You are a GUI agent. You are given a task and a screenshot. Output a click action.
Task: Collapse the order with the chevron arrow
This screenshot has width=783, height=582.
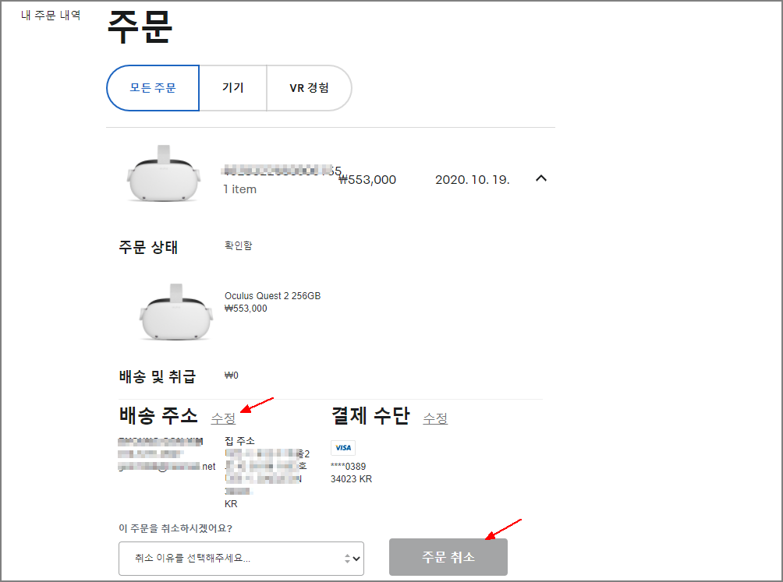pyautogui.click(x=540, y=178)
